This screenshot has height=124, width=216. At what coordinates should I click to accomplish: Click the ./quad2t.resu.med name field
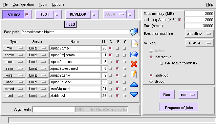point(75,68)
